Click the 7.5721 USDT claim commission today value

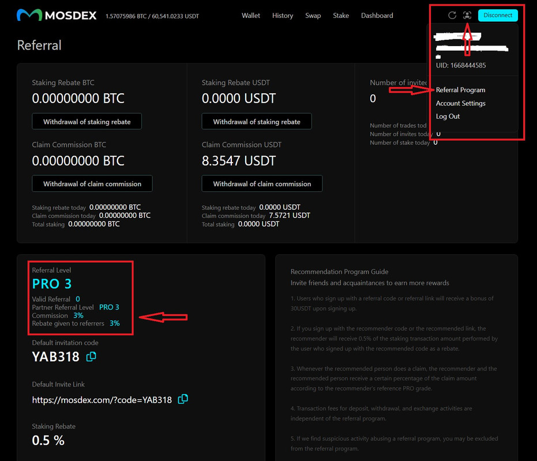(x=290, y=216)
